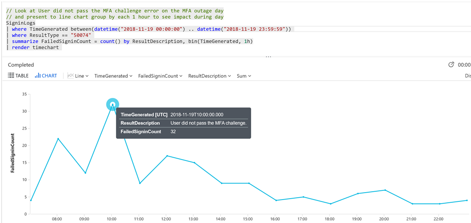The width and height of the screenshot is (471, 223).
Task: Select the CHART view tab
Action: pos(46,75)
